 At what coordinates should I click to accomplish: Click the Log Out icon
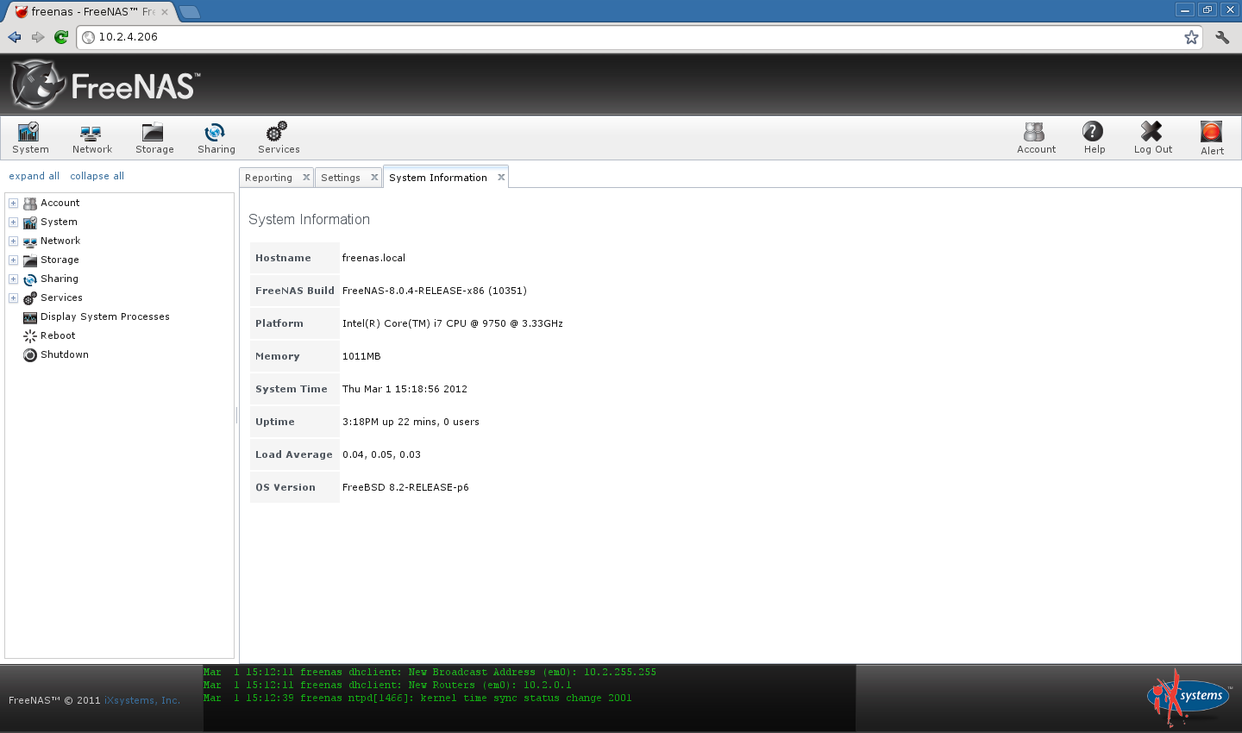[1152, 138]
